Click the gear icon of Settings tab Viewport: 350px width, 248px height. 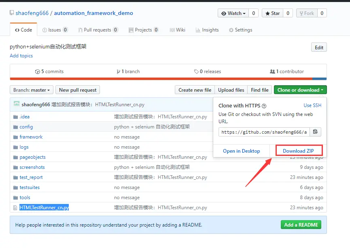click(x=231, y=30)
